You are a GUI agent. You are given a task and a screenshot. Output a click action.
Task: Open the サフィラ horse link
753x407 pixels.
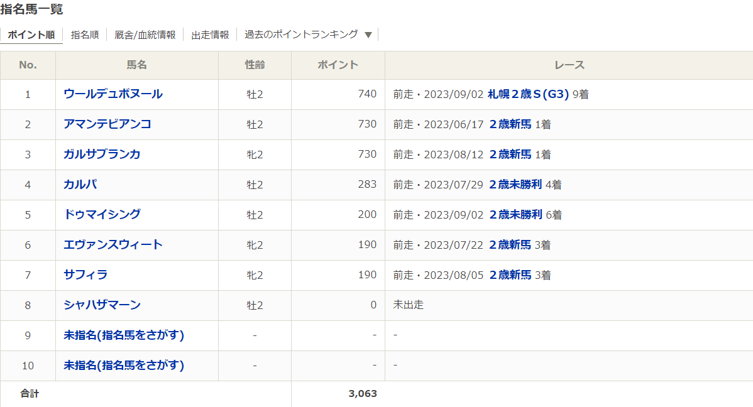pyautogui.click(x=85, y=275)
